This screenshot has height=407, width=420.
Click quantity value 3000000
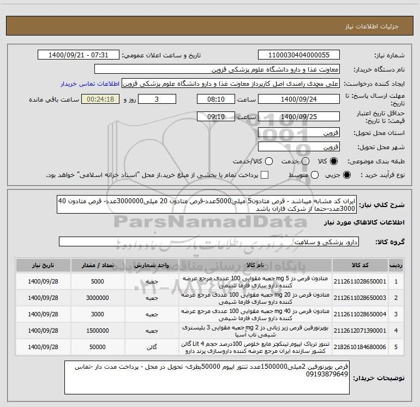(x=98, y=298)
